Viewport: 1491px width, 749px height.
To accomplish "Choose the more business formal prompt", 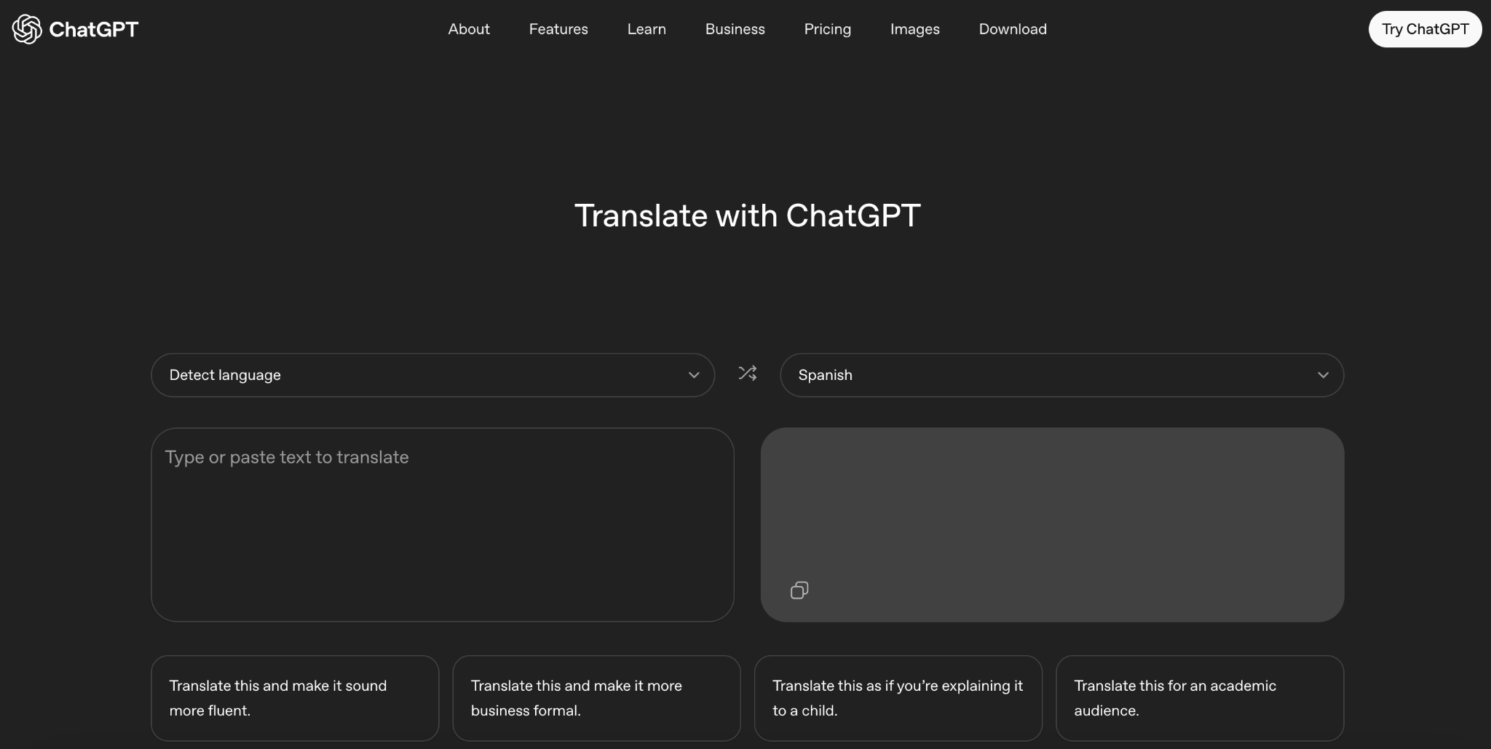I will (596, 698).
